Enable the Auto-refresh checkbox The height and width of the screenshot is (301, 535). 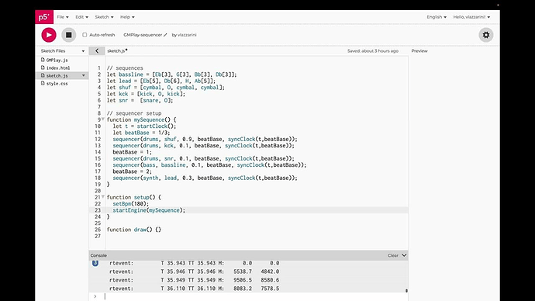coord(85,35)
